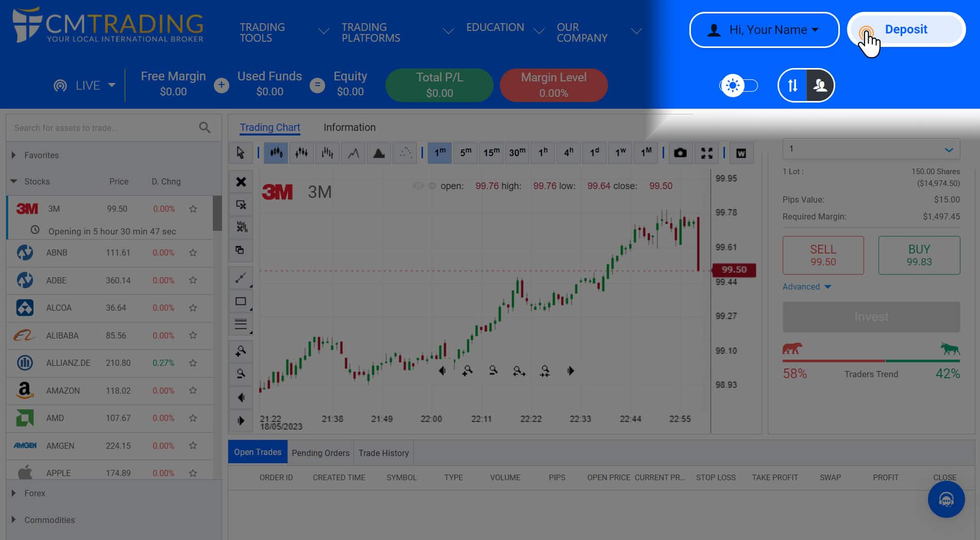Star ALCOA as a favorite
Screen dimensions: 980x540
(x=193, y=308)
